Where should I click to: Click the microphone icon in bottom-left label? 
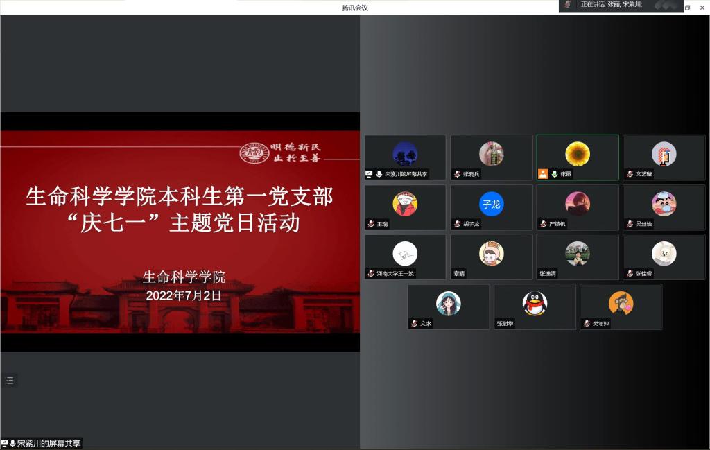pyautogui.click(x=12, y=443)
